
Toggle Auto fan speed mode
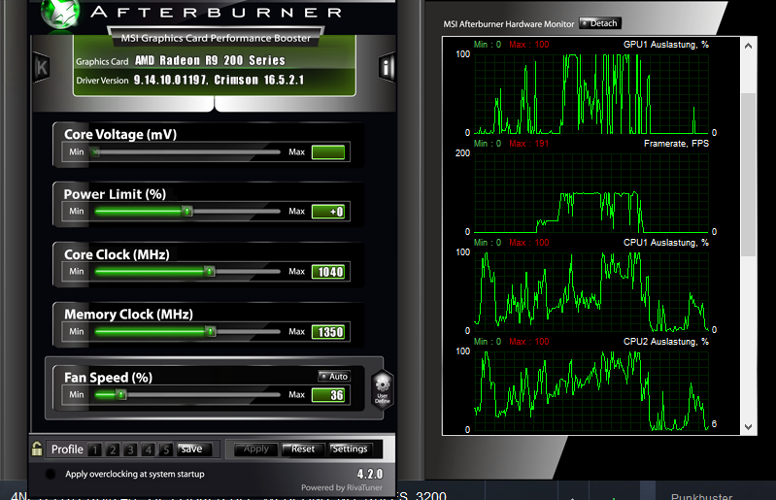tap(334, 377)
